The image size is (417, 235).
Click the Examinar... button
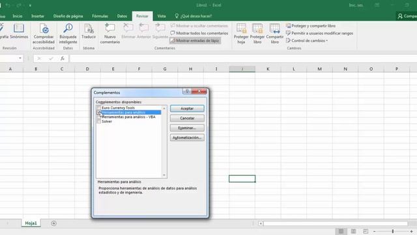(187, 128)
